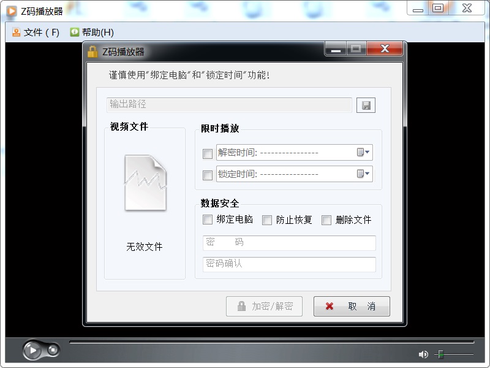Enable the 解密时间 checkbox
Viewport: 490px width, 368px height.
208,154
